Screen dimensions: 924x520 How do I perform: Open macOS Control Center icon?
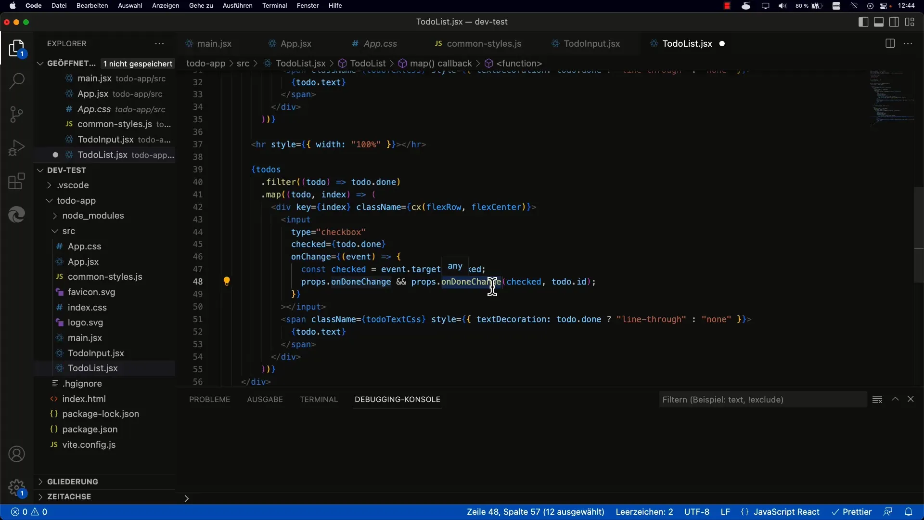pyautogui.click(x=884, y=6)
